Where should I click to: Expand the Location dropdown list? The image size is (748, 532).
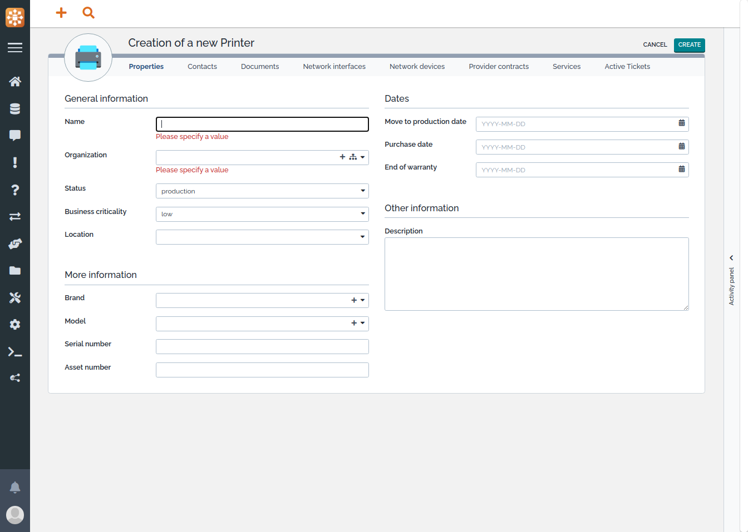point(262,237)
